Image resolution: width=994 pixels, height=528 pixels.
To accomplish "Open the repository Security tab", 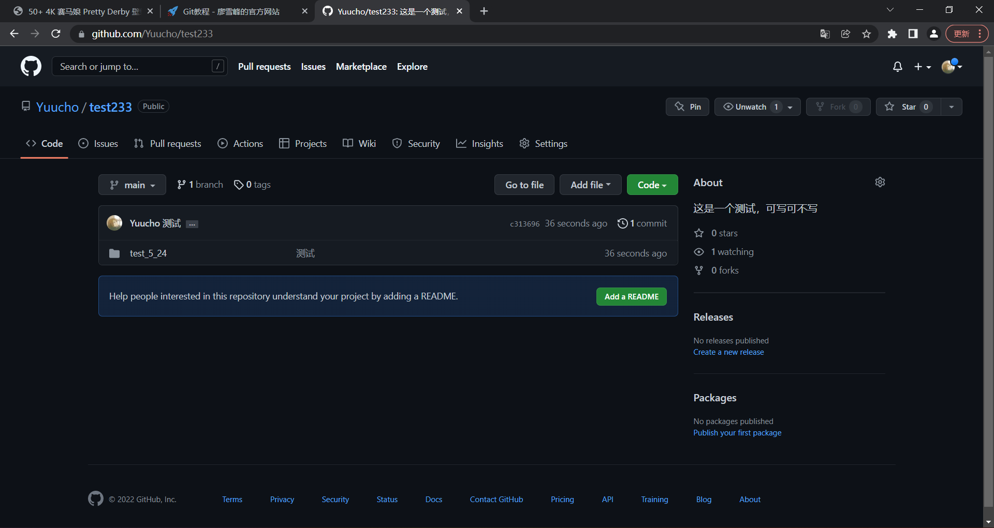I will [416, 144].
